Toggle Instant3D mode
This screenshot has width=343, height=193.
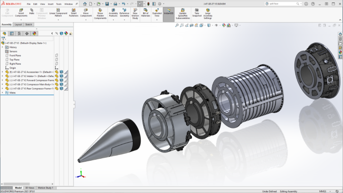tap(169, 14)
